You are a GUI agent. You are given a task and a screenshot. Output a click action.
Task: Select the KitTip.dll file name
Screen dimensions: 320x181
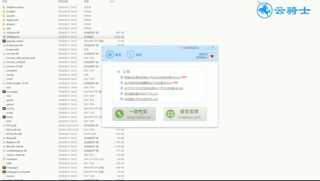tap(12, 125)
